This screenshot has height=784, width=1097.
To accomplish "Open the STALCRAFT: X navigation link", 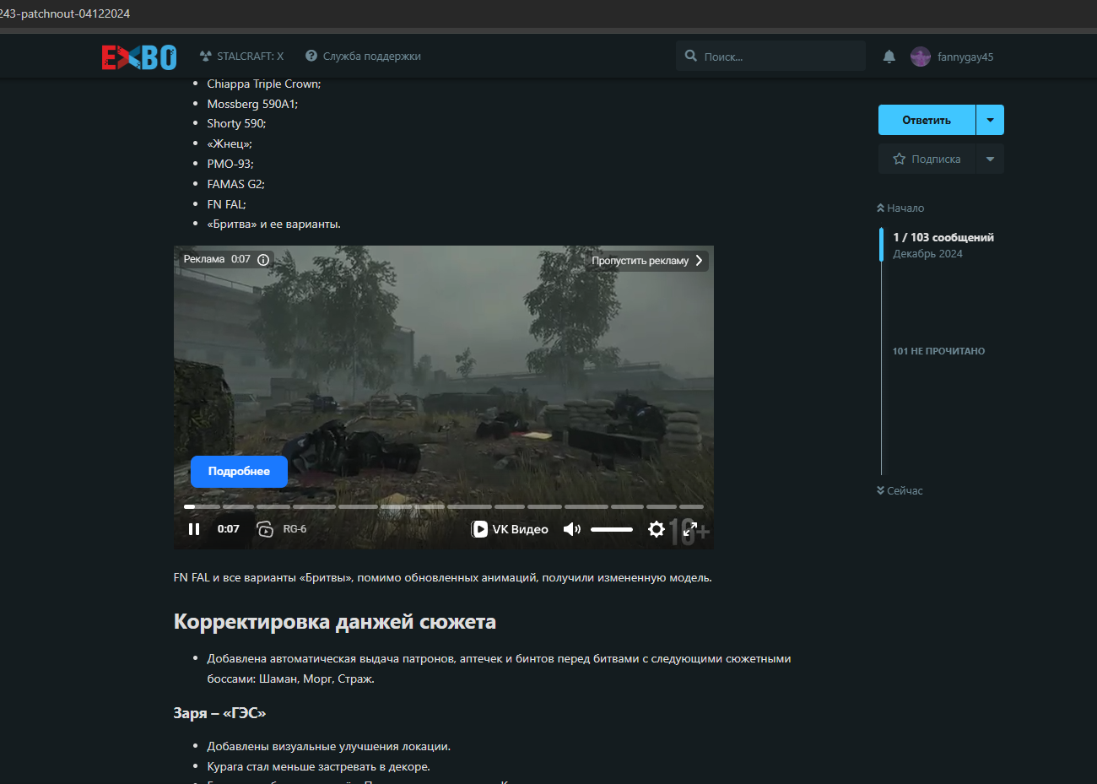I will coord(242,57).
